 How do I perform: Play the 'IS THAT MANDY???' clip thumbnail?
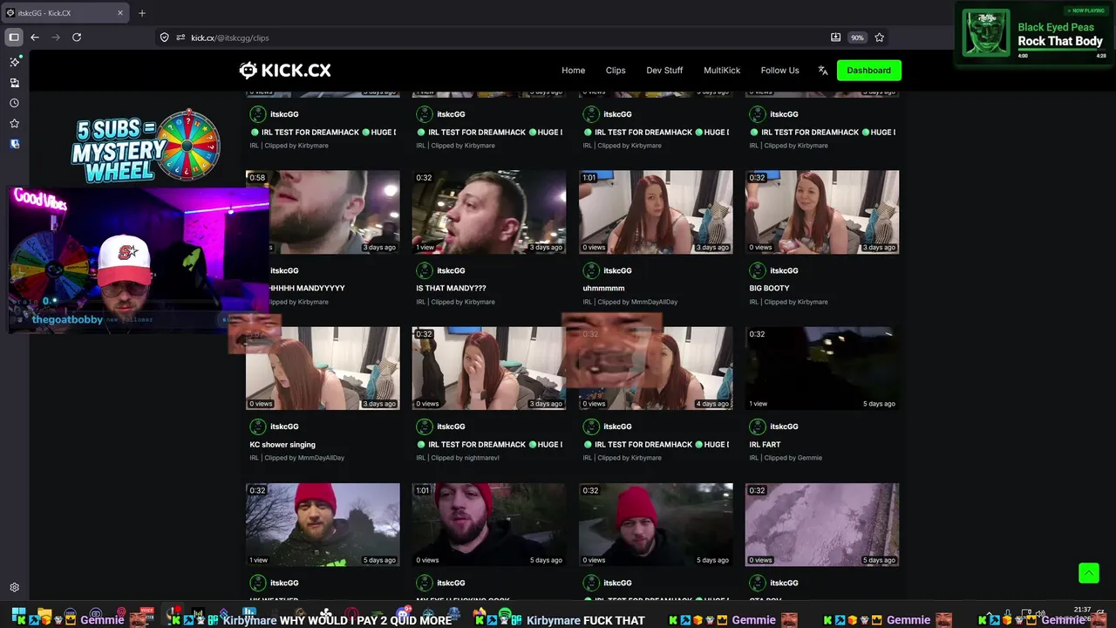tap(488, 212)
